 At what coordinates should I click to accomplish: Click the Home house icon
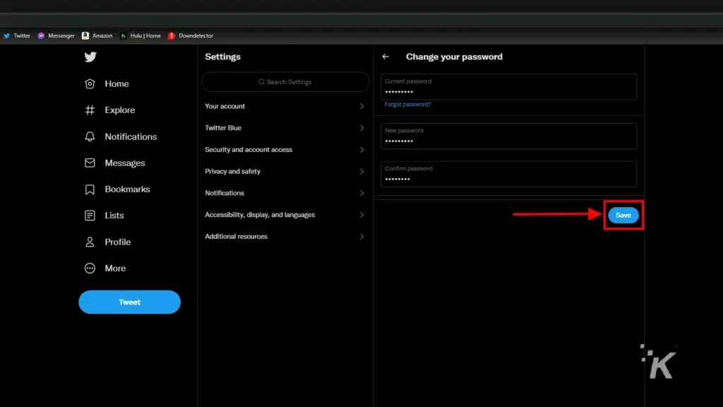(x=90, y=83)
